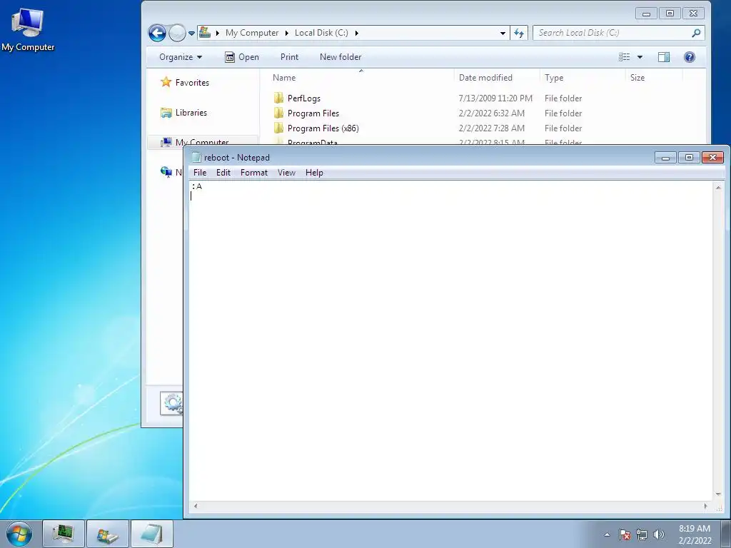
Task: Open network tray icon
Action: point(642,534)
